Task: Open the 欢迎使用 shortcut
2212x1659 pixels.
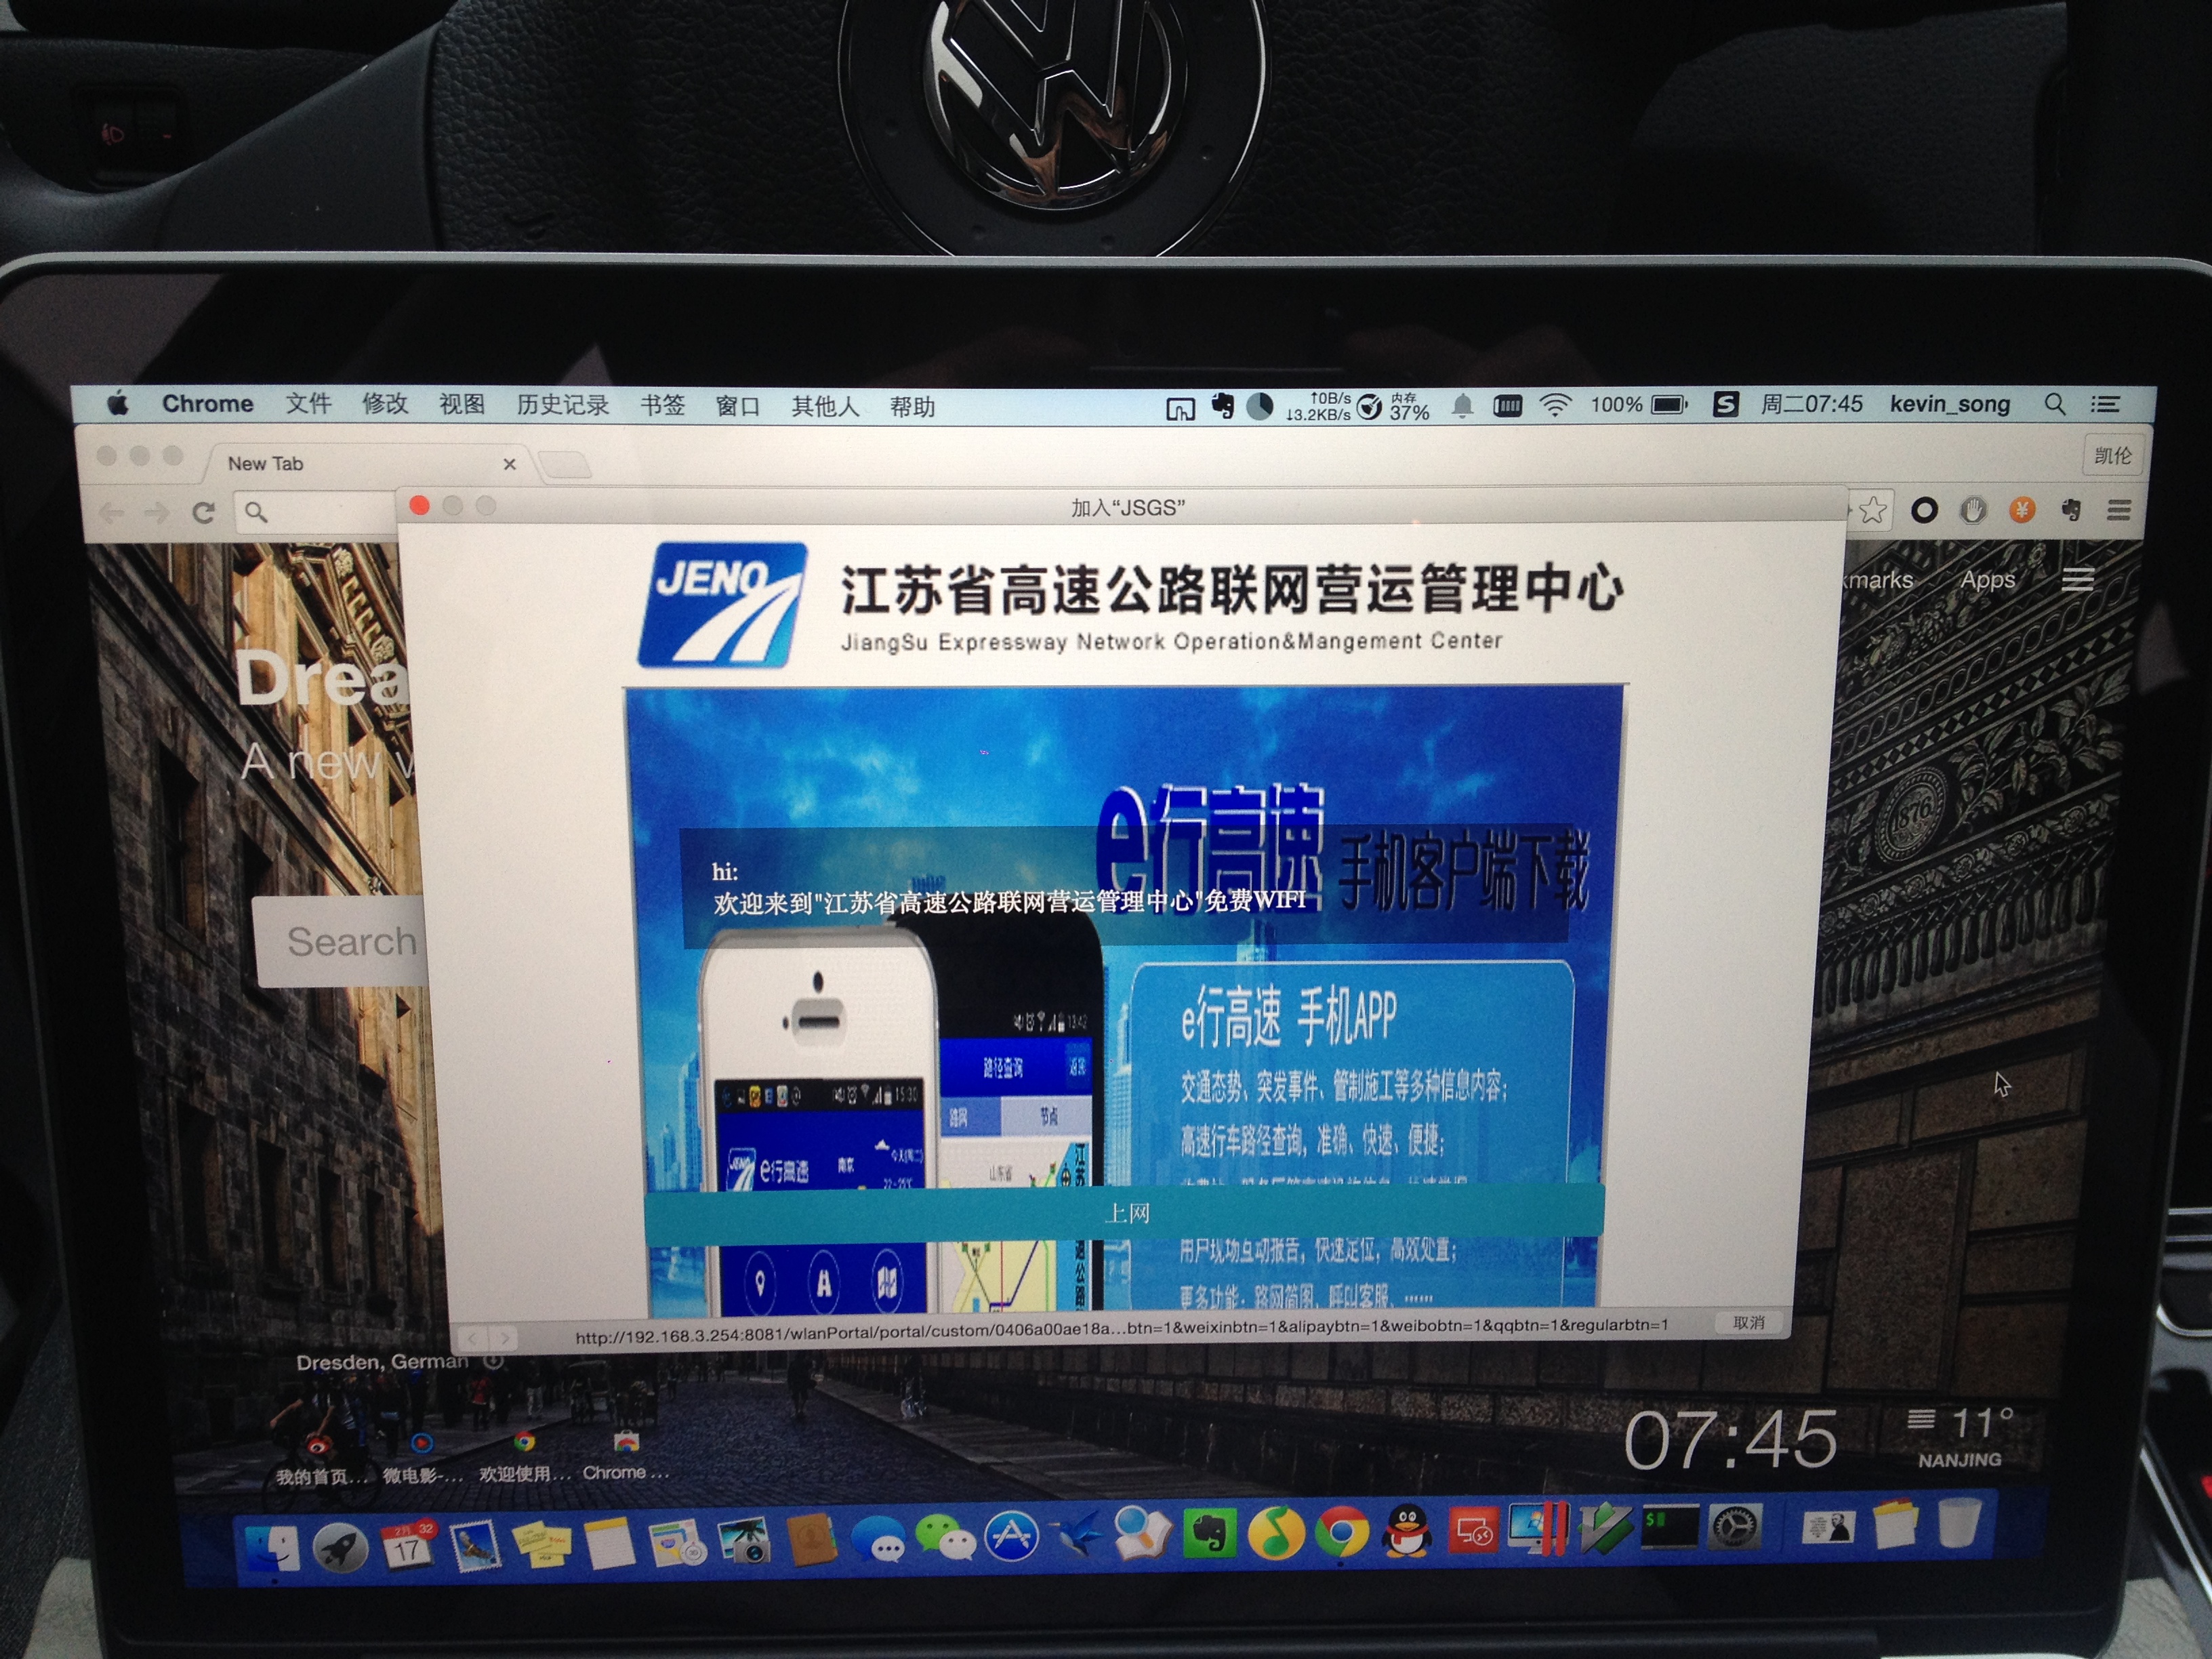Action: (x=524, y=1457)
